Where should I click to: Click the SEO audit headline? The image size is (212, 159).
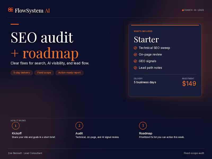(42, 37)
